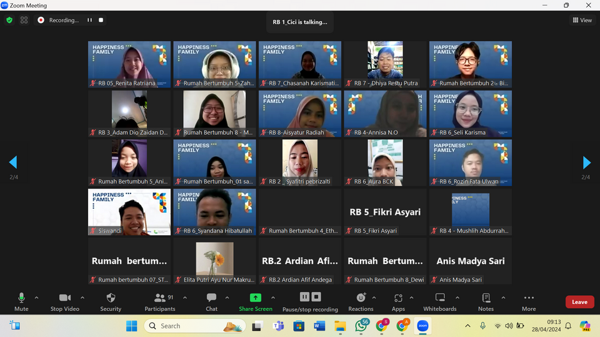Expand video options arrow beside Stop Video
Screen dimensions: 600x337
pos(84,298)
